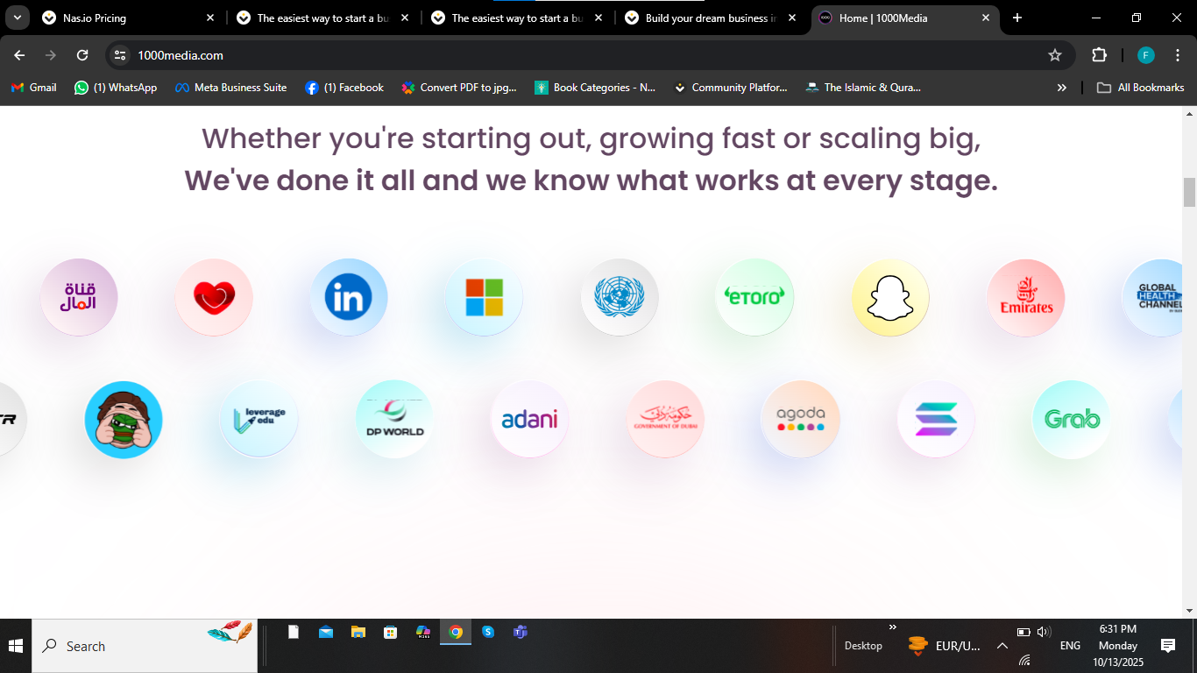This screenshot has width=1197, height=673.
Task: Open the Meta Business Suite bookmark
Action: pos(231,88)
